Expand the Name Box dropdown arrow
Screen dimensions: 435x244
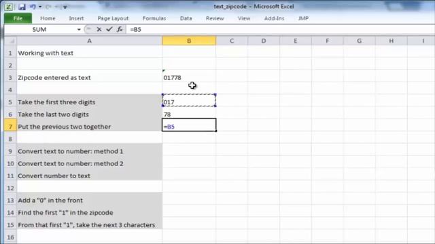pyautogui.click(x=79, y=29)
